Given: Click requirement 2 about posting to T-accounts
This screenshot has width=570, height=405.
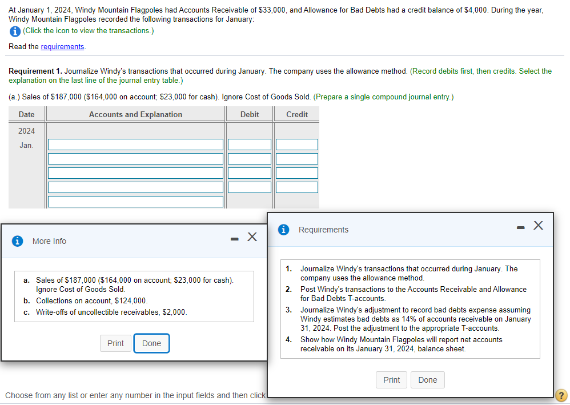Looking at the screenshot, I should [x=414, y=294].
